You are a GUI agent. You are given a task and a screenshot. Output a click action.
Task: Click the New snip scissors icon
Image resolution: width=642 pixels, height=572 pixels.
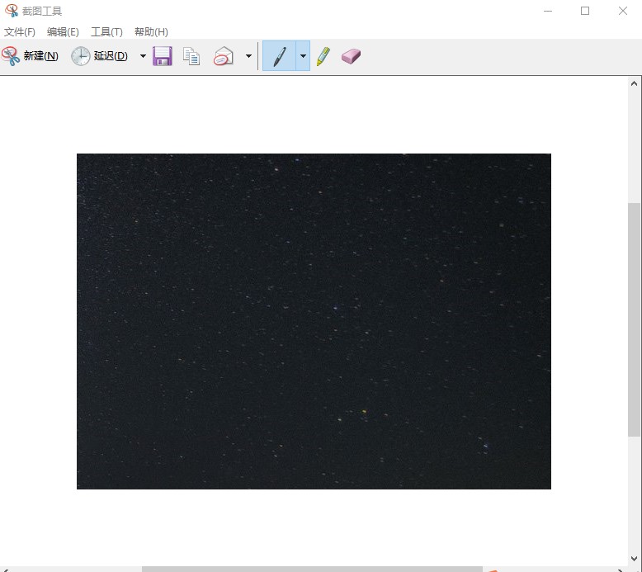(10, 55)
